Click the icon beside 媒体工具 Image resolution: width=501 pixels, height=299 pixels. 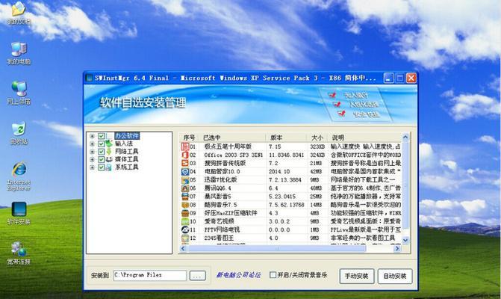tap(109, 159)
